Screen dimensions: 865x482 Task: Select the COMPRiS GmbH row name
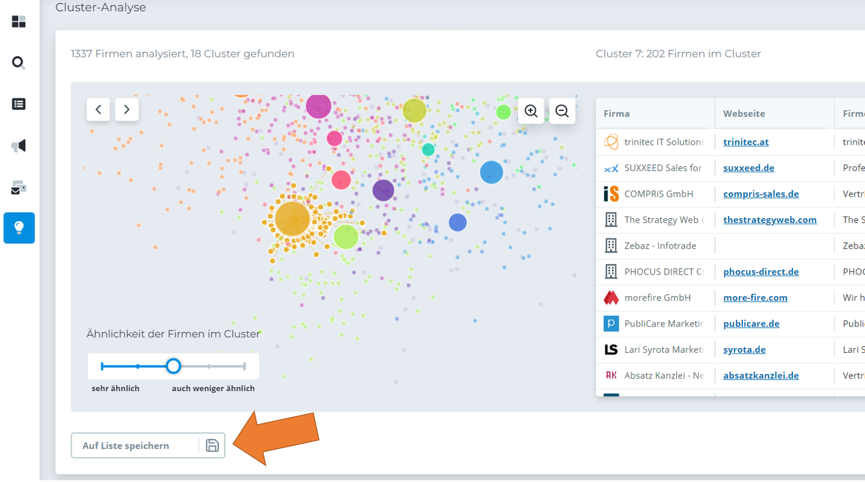click(x=659, y=194)
